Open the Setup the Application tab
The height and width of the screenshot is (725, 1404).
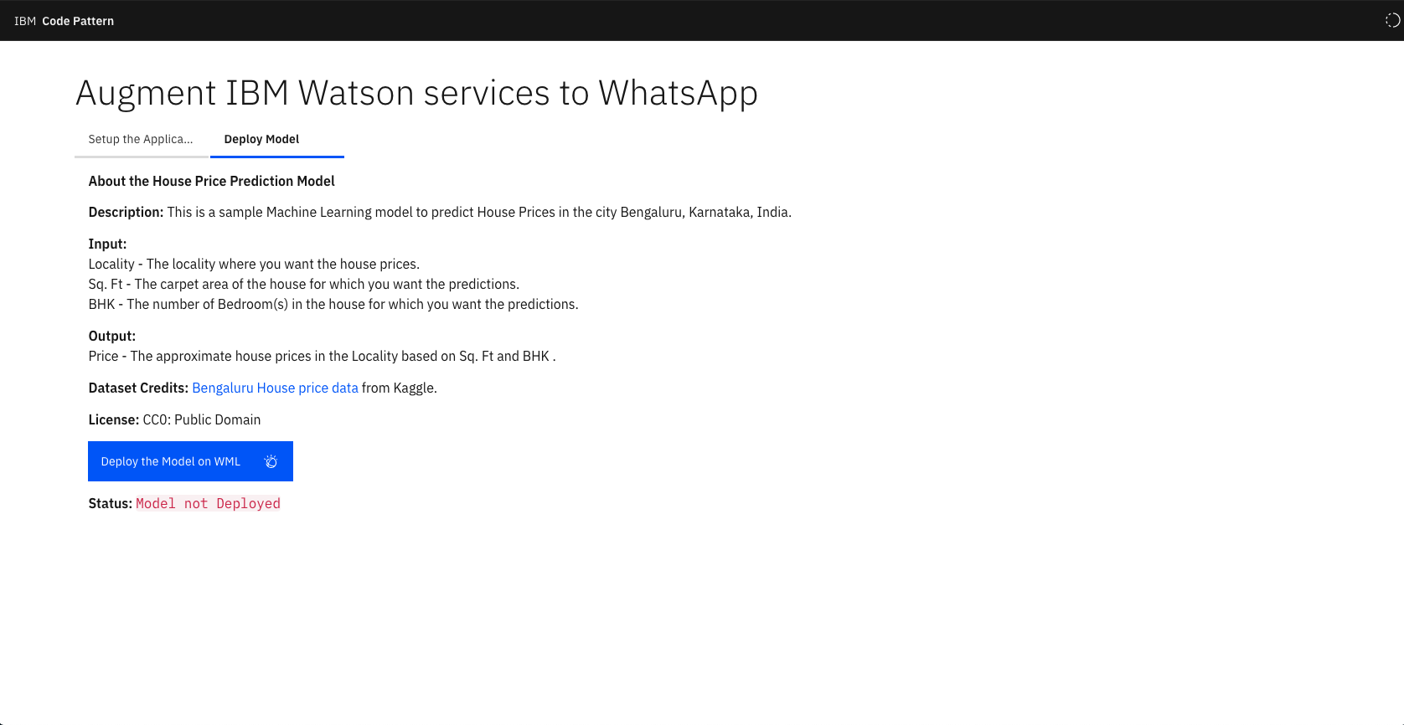click(x=142, y=140)
